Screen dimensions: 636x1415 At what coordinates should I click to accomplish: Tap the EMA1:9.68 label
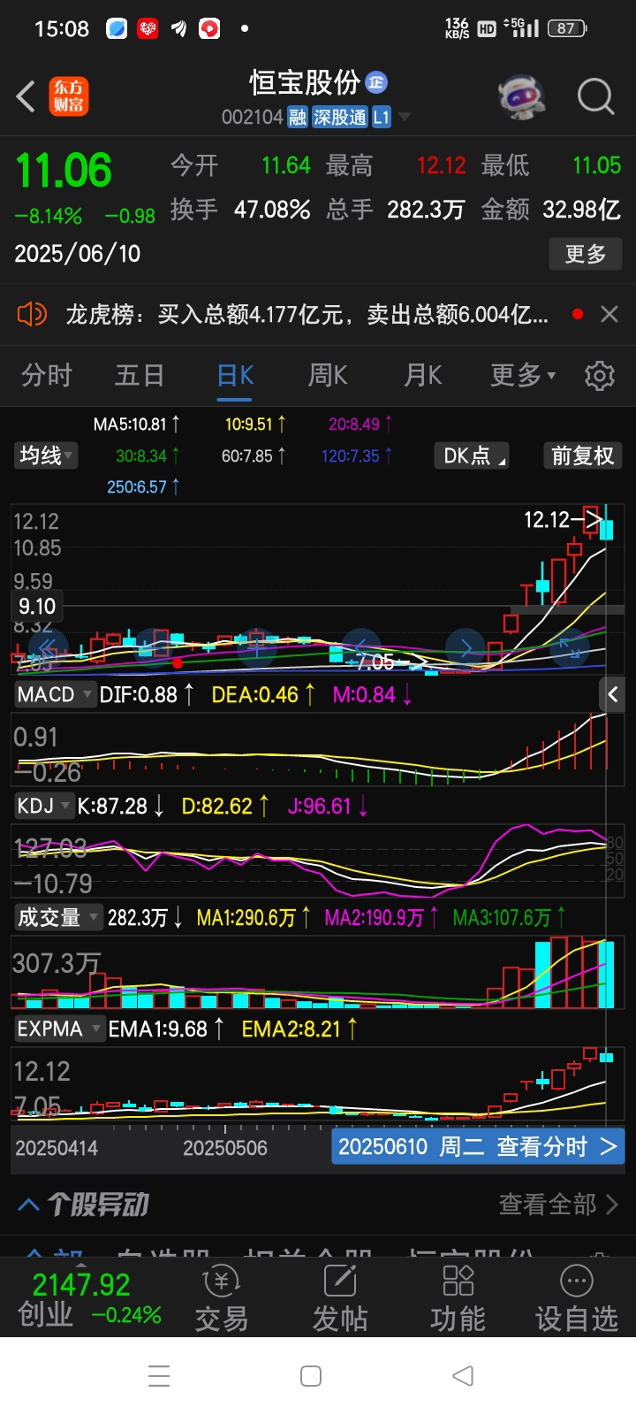pyautogui.click(x=165, y=1029)
